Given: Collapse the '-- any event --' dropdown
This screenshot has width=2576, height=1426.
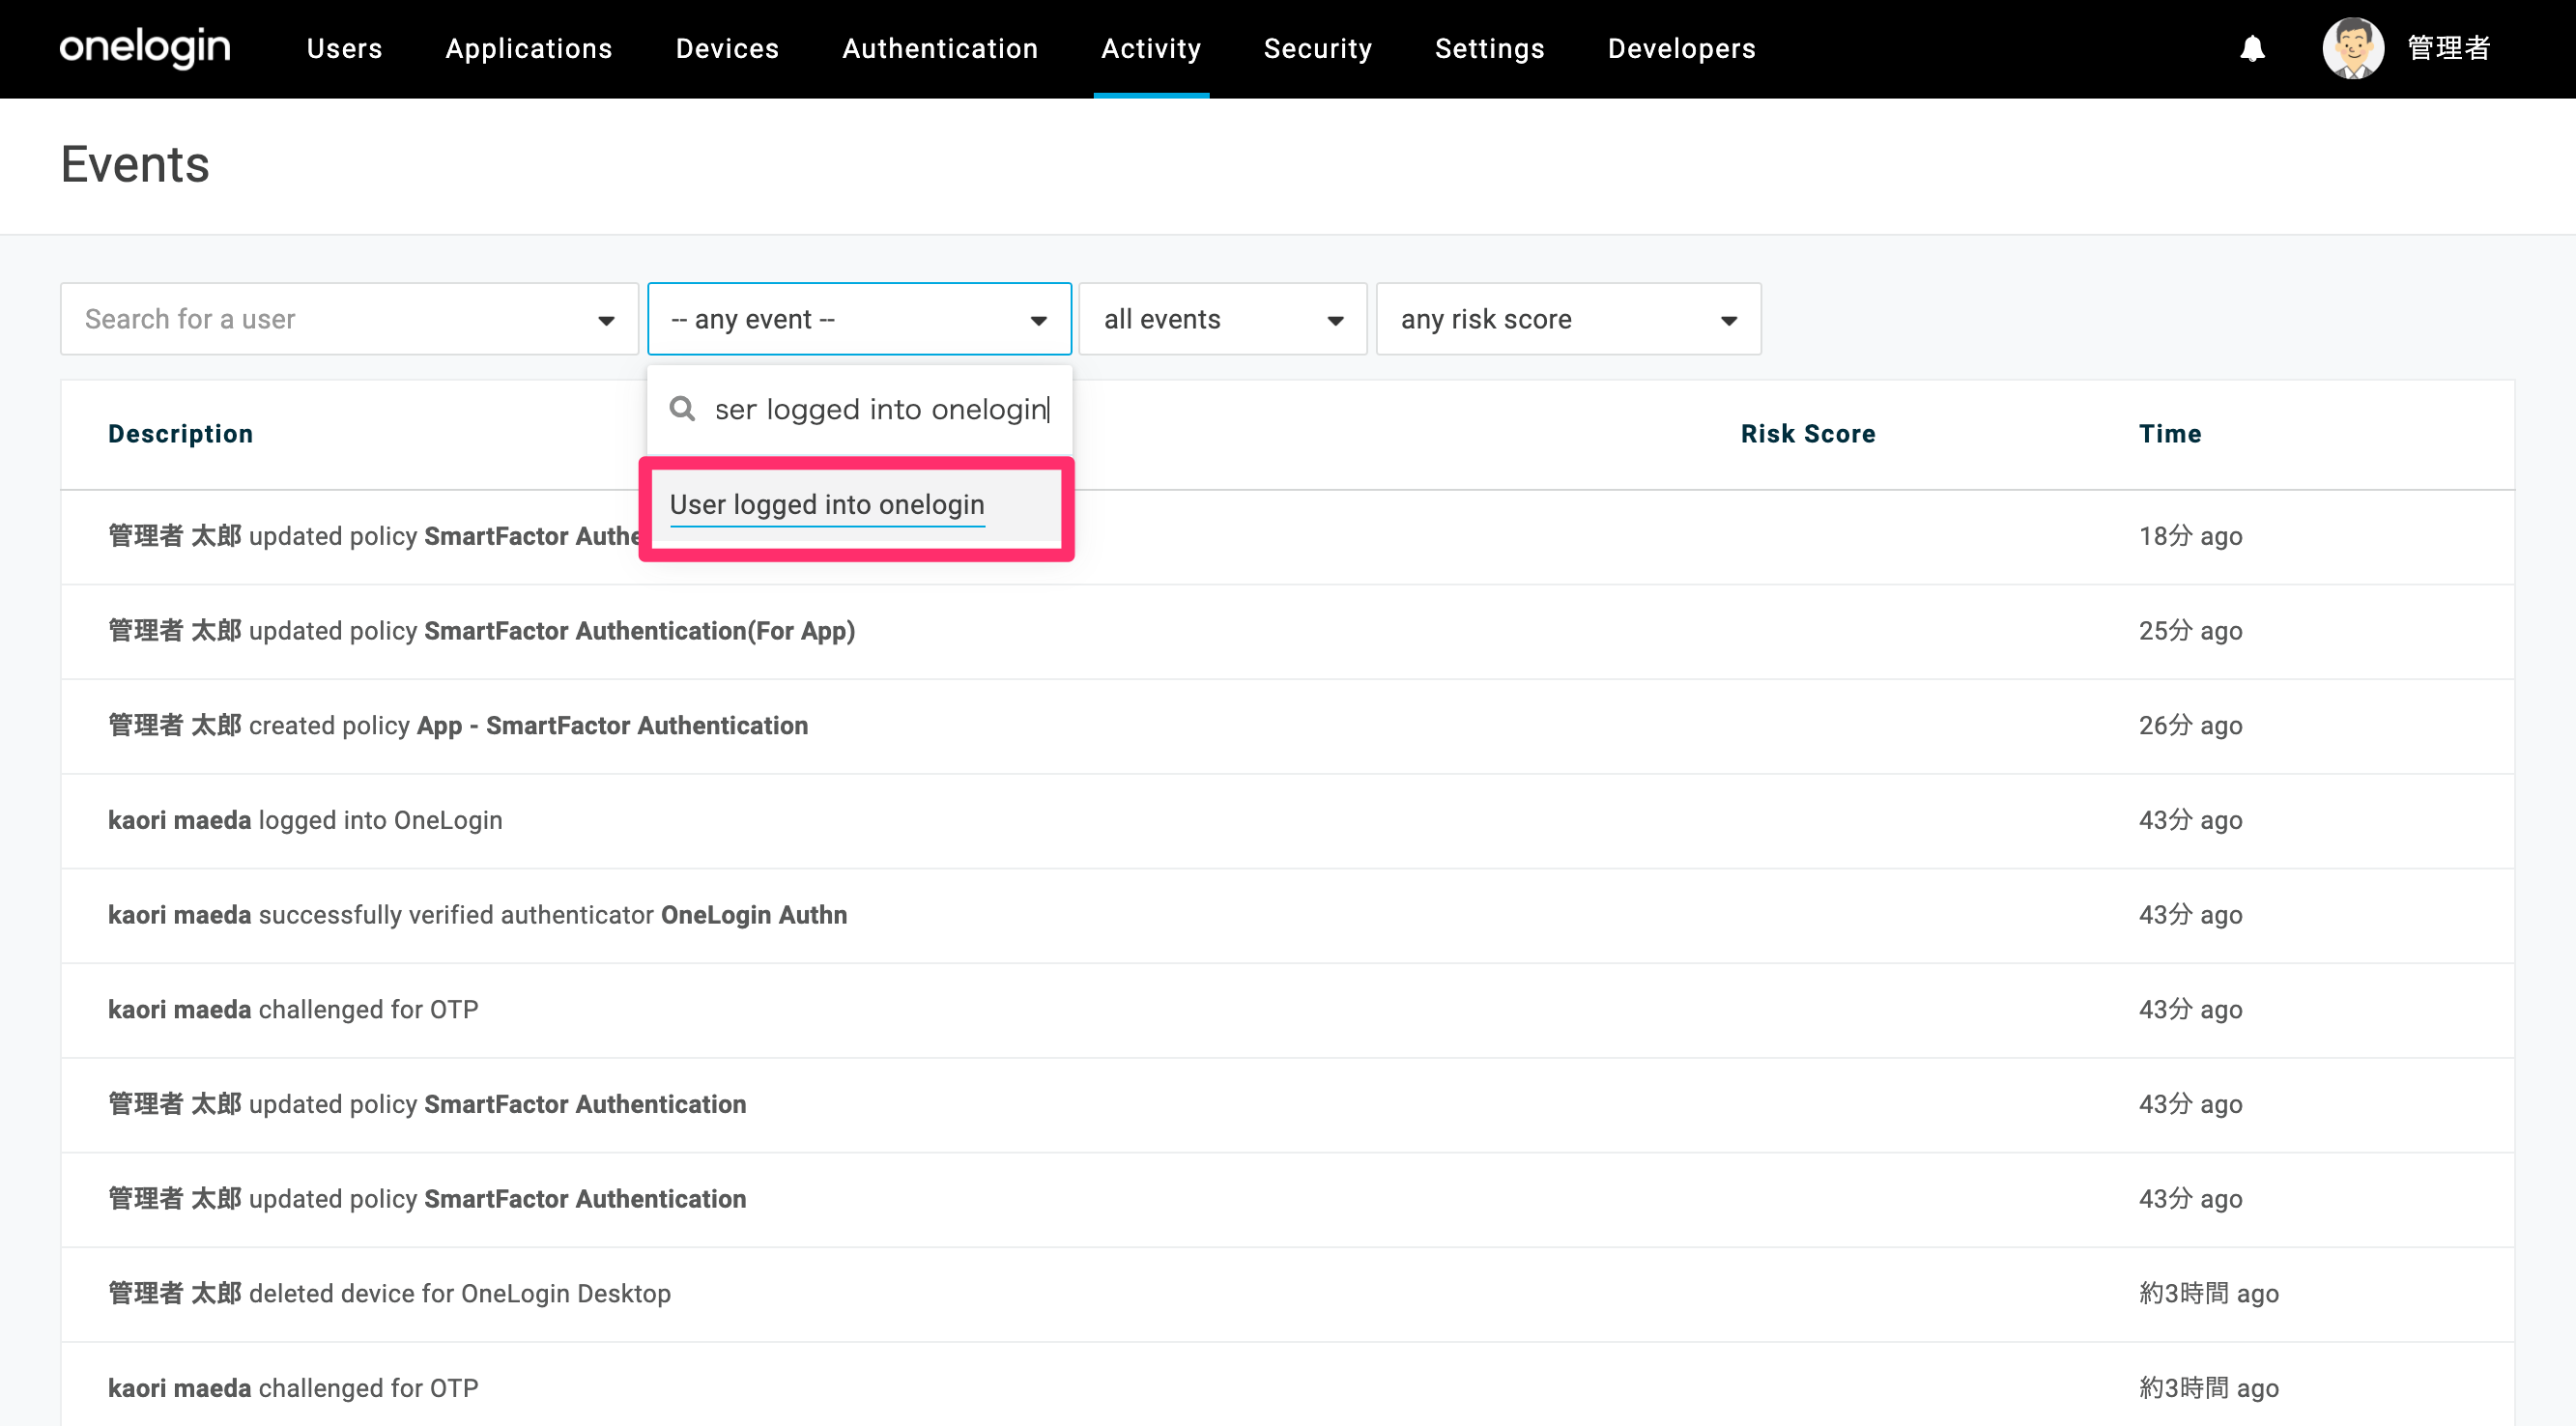Looking at the screenshot, I should (859, 319).
